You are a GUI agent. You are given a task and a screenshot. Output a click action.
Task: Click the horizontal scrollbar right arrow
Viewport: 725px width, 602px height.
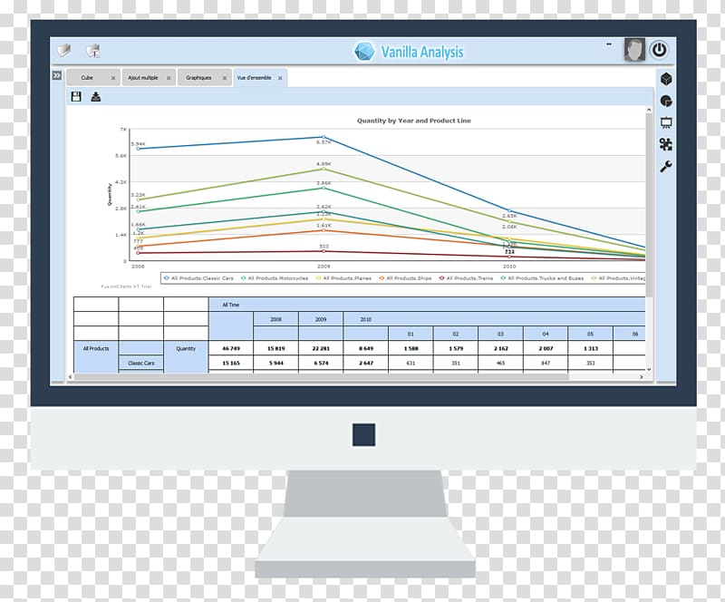642,377
